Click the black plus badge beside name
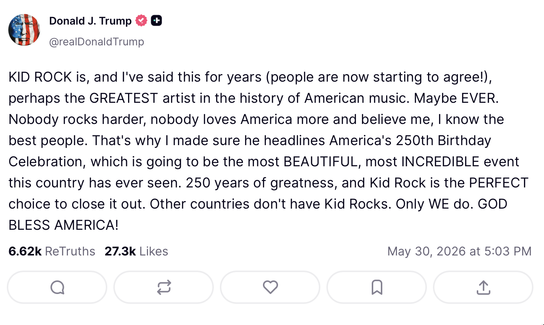Image resolution: width=544 pixels, height=325 pixels. [x=156, y=20]
